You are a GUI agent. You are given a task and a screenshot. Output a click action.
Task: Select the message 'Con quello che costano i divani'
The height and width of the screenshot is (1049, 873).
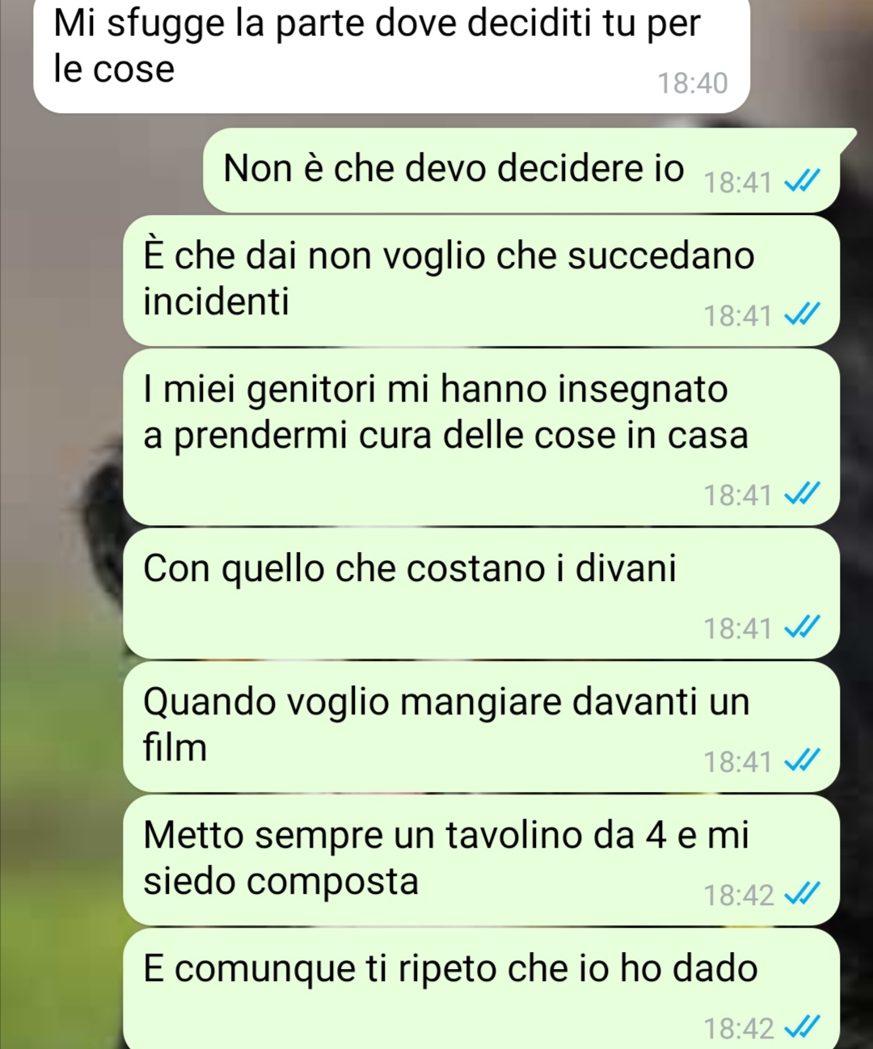pyautogui.click(x=481, y=593)
